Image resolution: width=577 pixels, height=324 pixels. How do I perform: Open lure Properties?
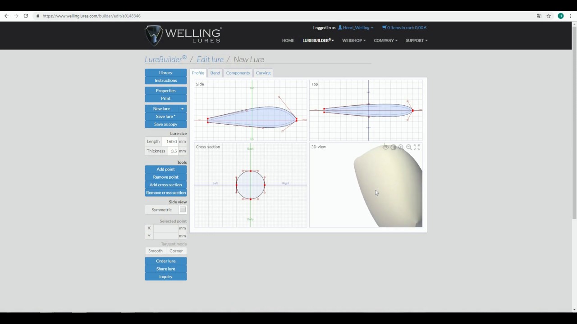tap(166, 90)
